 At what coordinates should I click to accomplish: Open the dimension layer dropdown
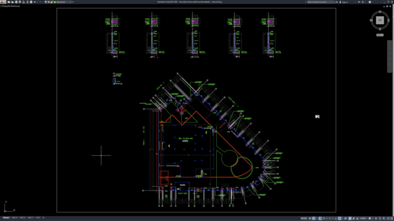point(71,2)
